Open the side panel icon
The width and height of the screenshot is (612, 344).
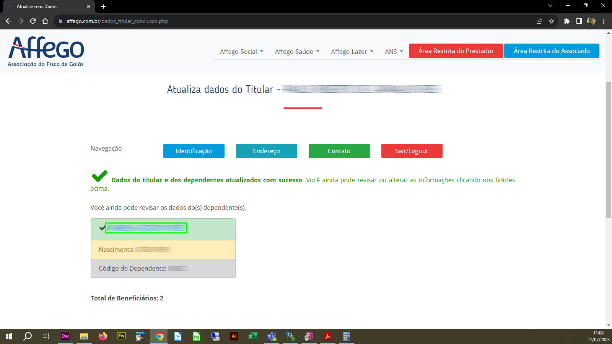coord(579,21)
